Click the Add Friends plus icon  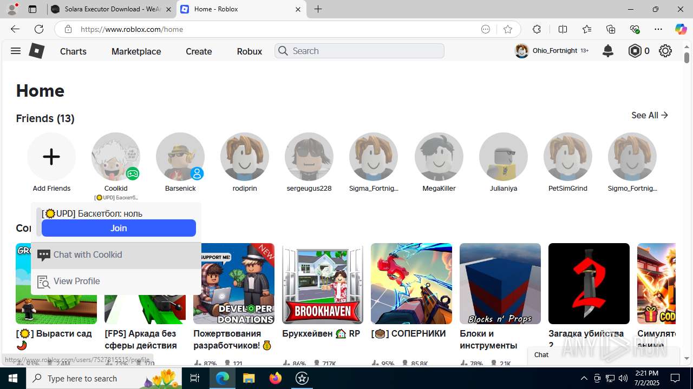51,157
